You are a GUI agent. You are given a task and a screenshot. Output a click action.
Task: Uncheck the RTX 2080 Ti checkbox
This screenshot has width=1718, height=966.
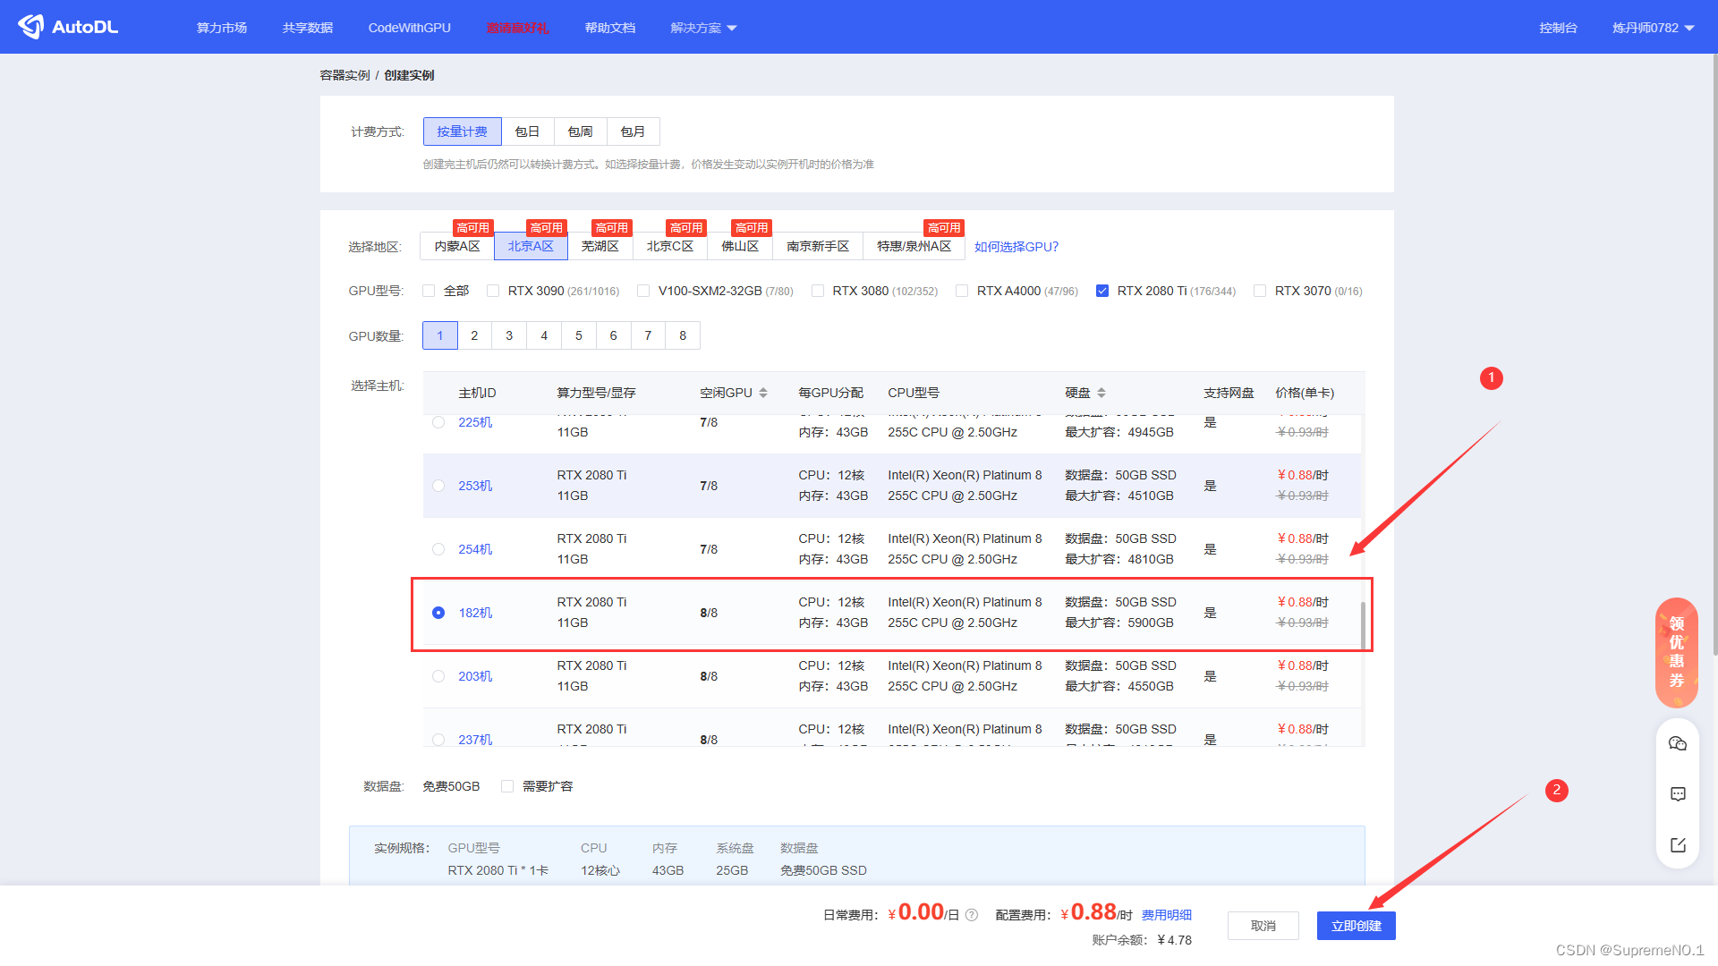[1102, 291]
